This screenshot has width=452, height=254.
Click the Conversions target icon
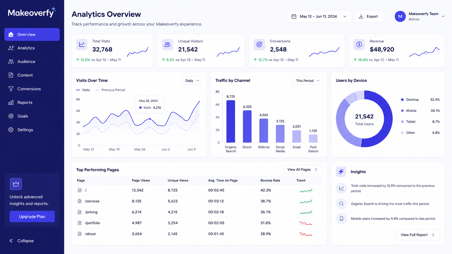click(x=259, y=45)
